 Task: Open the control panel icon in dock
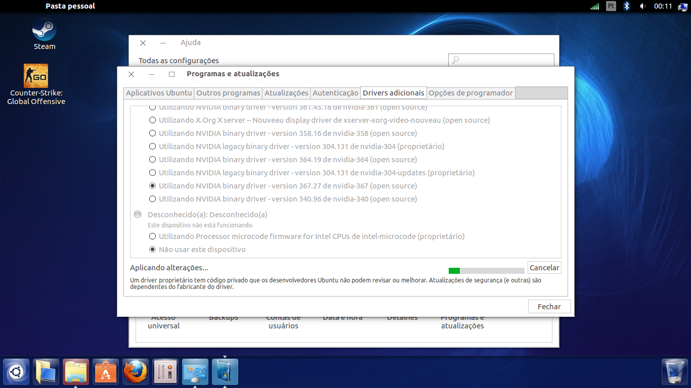click(x=195, y=372)
